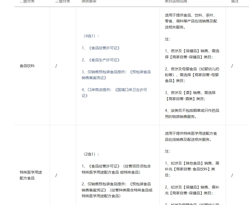Click the 注: label in 食品饮料 row
249x205 pixels.
(x=167, y=39)
